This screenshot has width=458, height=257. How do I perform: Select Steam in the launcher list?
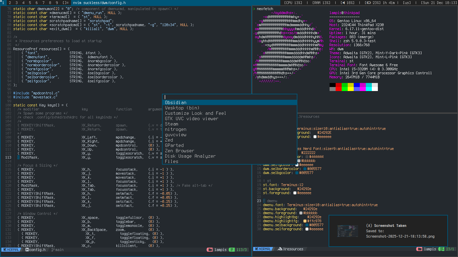172,124
